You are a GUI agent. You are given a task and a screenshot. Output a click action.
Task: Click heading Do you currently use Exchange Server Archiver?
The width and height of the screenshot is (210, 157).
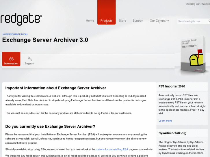pyautogui.click(x=50, y=126)
